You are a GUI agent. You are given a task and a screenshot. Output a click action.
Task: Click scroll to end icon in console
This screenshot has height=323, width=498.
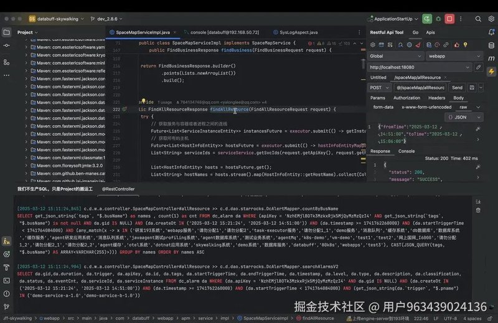478,202
